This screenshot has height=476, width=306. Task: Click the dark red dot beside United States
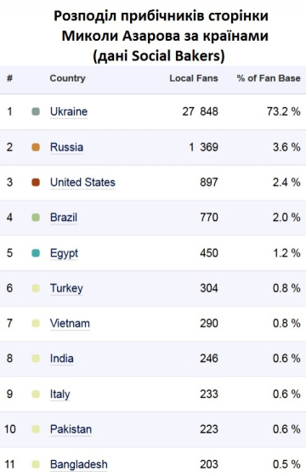(x=36, y=183)
